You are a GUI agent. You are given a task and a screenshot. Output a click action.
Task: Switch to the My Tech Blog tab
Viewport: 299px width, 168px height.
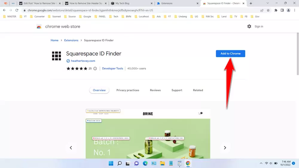tap(131, 3)
